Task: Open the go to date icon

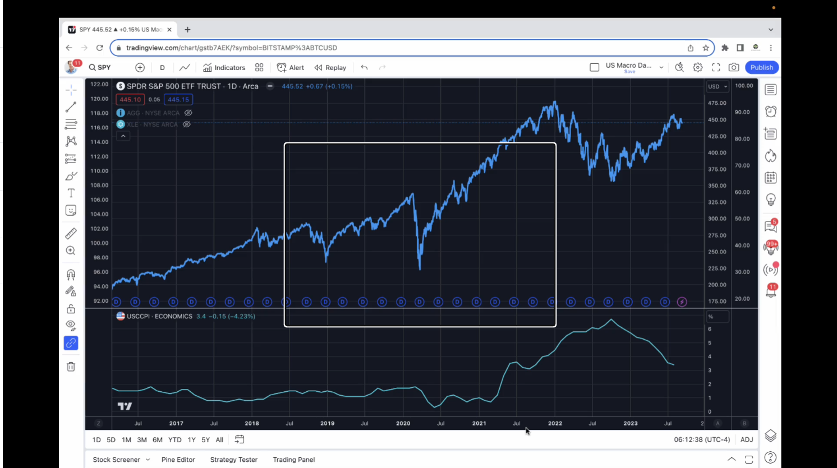Action: coord(240,439)
